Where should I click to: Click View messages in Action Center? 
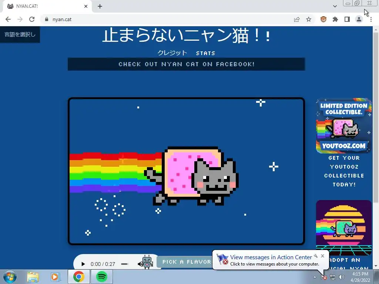[271, 257]
